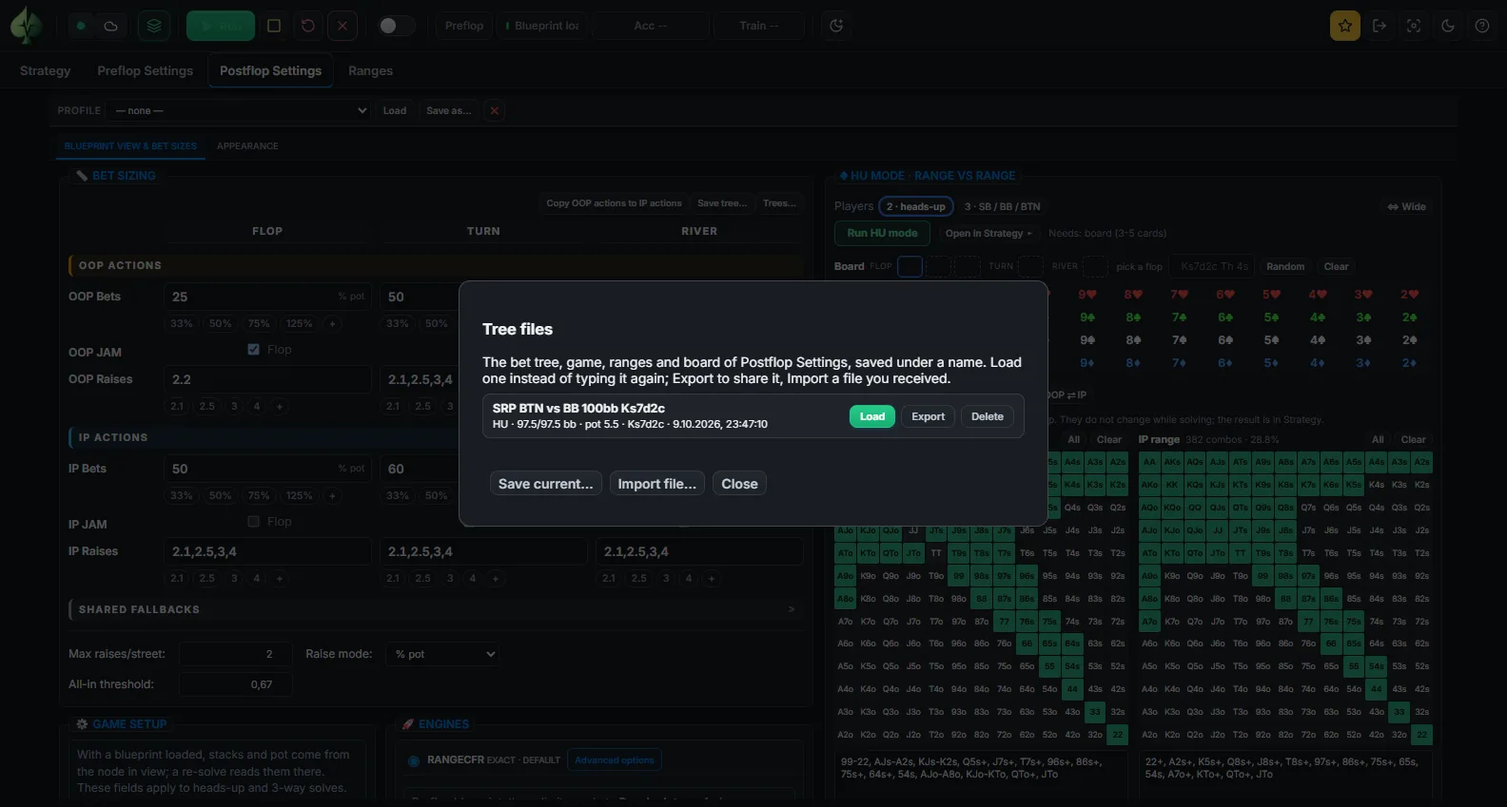Load the SRP BTN vs BB tree
The image size is (1507, 807).
point(872,416)
